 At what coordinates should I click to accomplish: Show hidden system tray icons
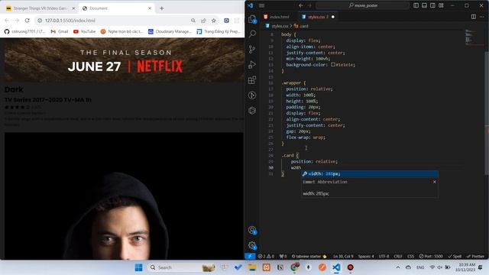[397, 267]
